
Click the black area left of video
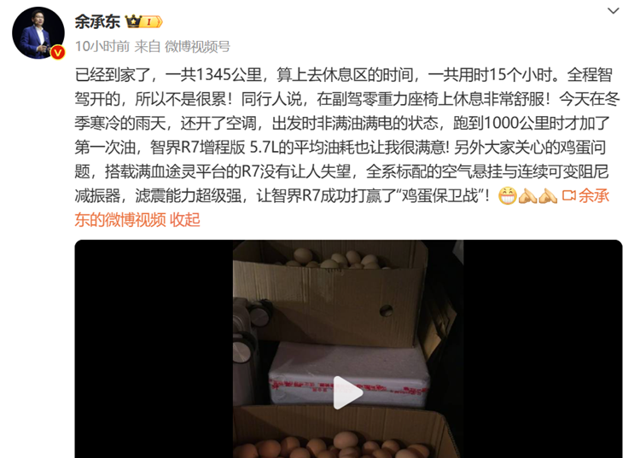[x=154, y=349]
